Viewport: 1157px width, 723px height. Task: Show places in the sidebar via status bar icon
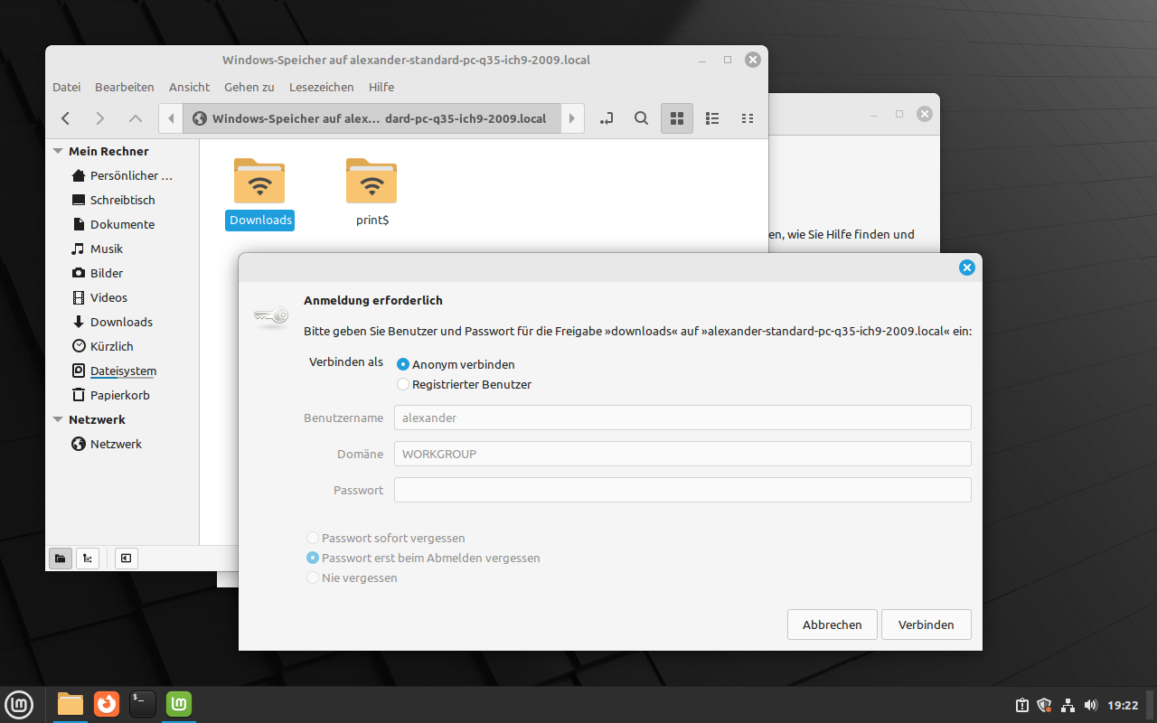60,559
